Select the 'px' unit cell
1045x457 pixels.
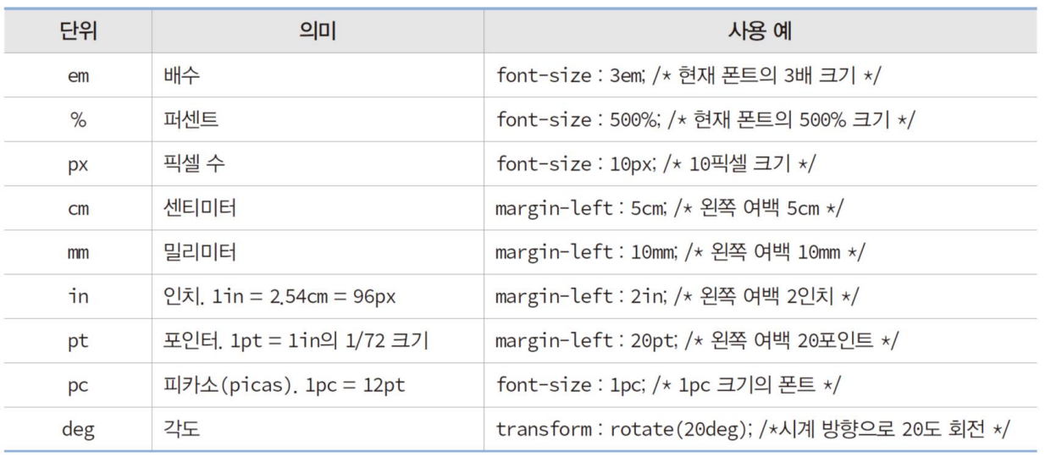tap(78, 164)
